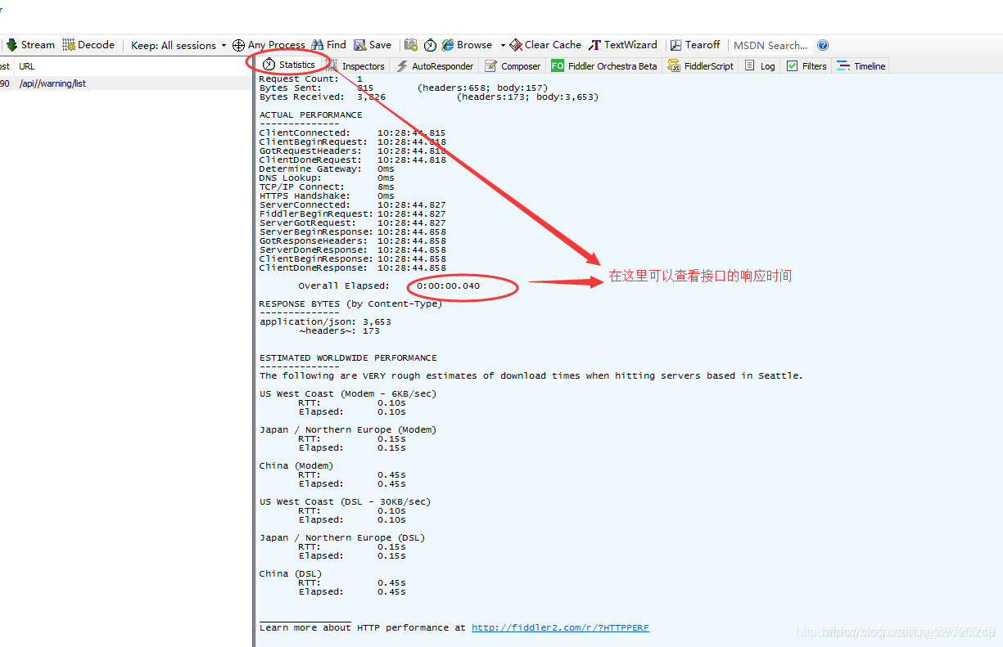Click the FiddlerBeginRequest timestamp line

pos(353,214)
